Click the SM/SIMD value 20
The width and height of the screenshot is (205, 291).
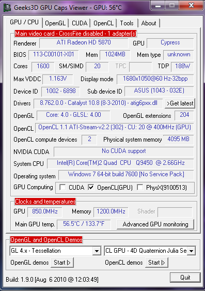[97, 67]
